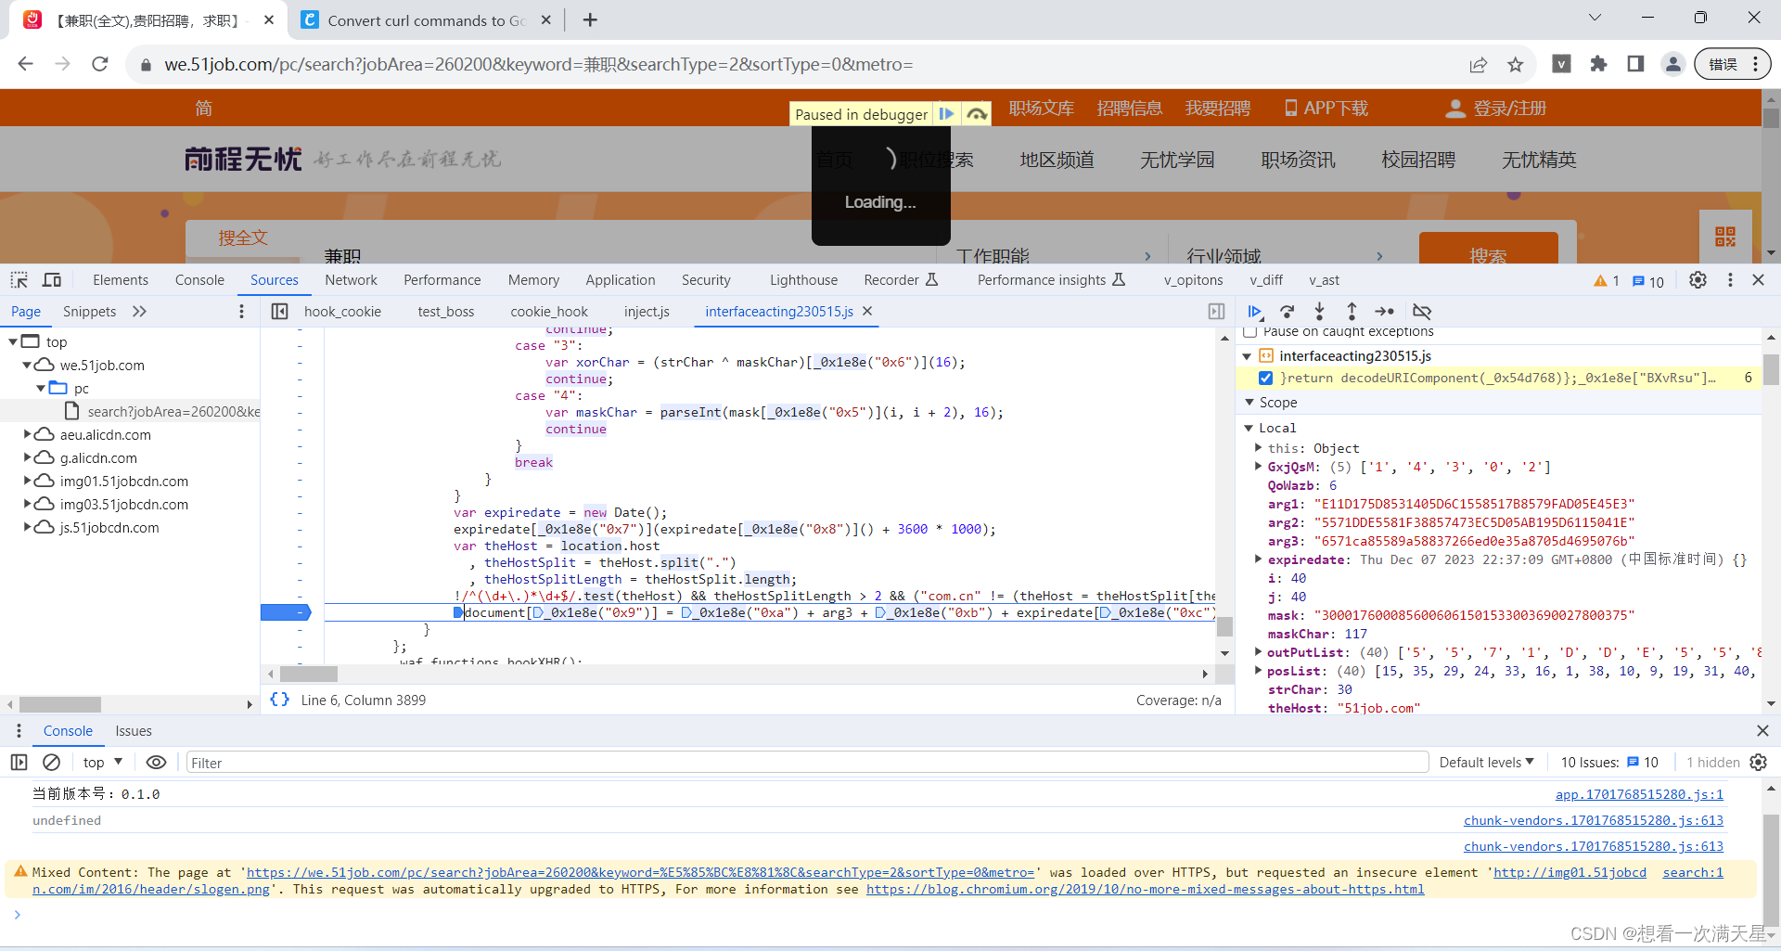This screenshot has width=1781, height=951.
Task: Uncheck the interfaceacting230515.js breakpoint checkbox
Action: [1265, 378]
